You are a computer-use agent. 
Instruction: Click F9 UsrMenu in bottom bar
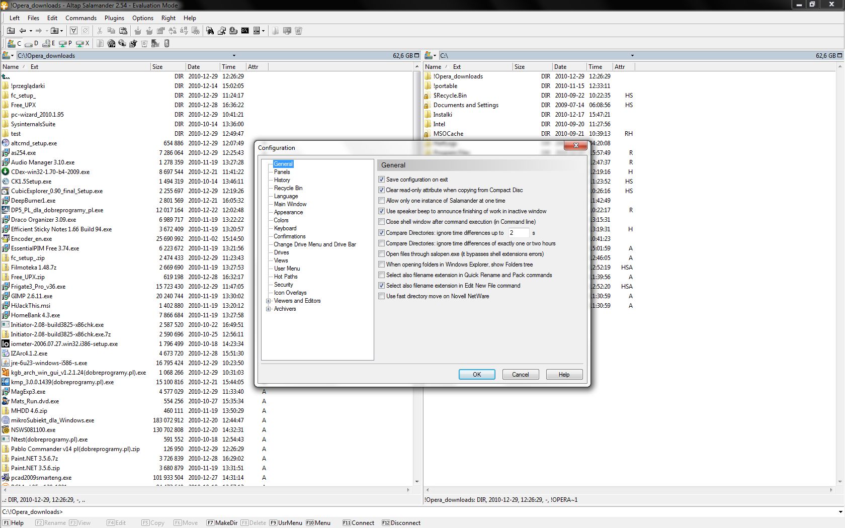(x=286, y=523)
